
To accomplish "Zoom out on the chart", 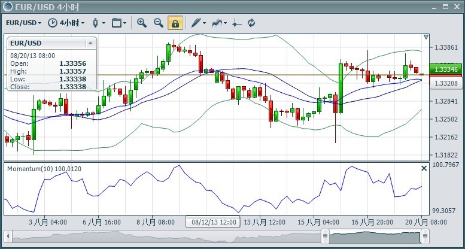I will click(x=159, y=23).
